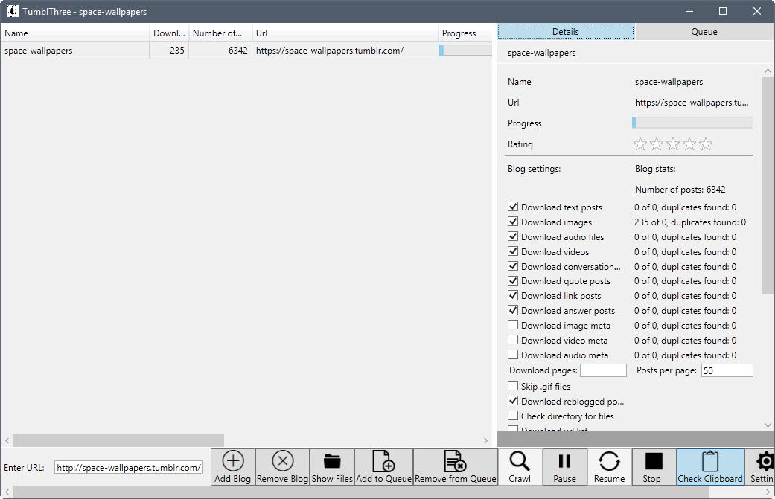Click details panel scroll-down arrow
775x499 pixels.
768,425
